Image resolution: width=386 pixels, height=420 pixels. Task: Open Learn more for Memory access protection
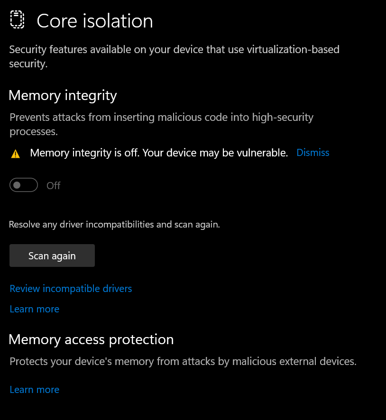coord(34,389)
